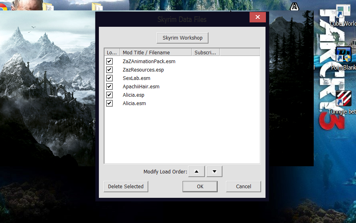Uncheck the ZaZAnimationPack.esm checkbox

pos(109,61)
